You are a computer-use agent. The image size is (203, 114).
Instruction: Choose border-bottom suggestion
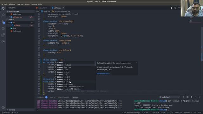click(x=75, y=67)
